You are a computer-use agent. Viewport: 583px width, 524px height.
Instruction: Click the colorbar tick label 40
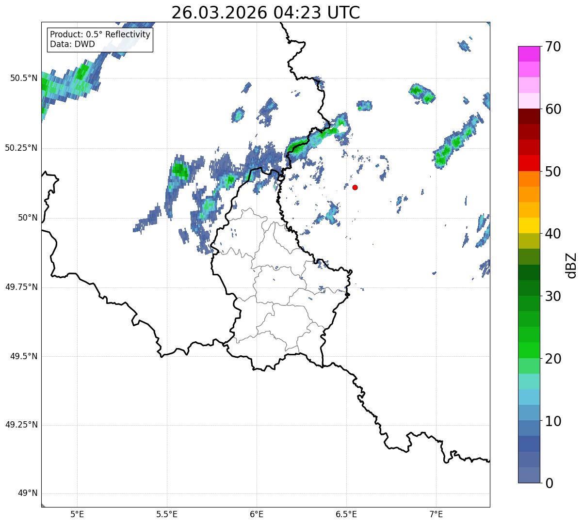tap(553, 234)
